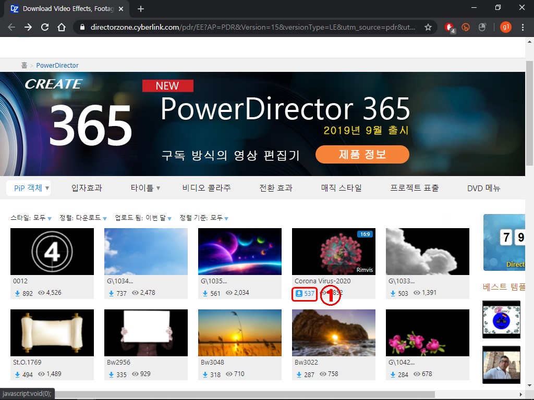
Task: Follow the 홈 breadcrumb link
Action: point(24,65)
